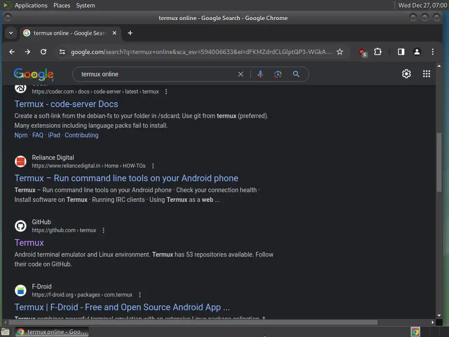Open the Places menu
Screen dimensions: 449x337
(x=61, y=5)
